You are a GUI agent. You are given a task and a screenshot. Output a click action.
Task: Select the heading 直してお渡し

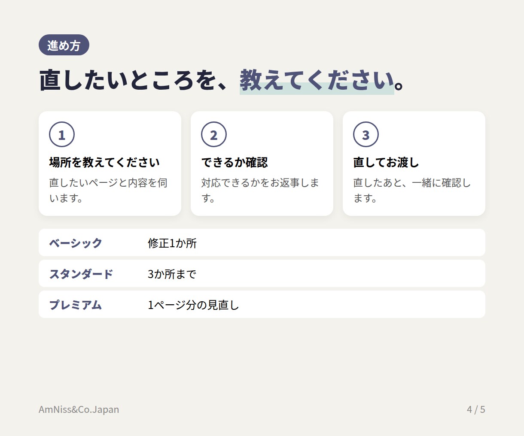pyautogui.click(x=386, y=162)
